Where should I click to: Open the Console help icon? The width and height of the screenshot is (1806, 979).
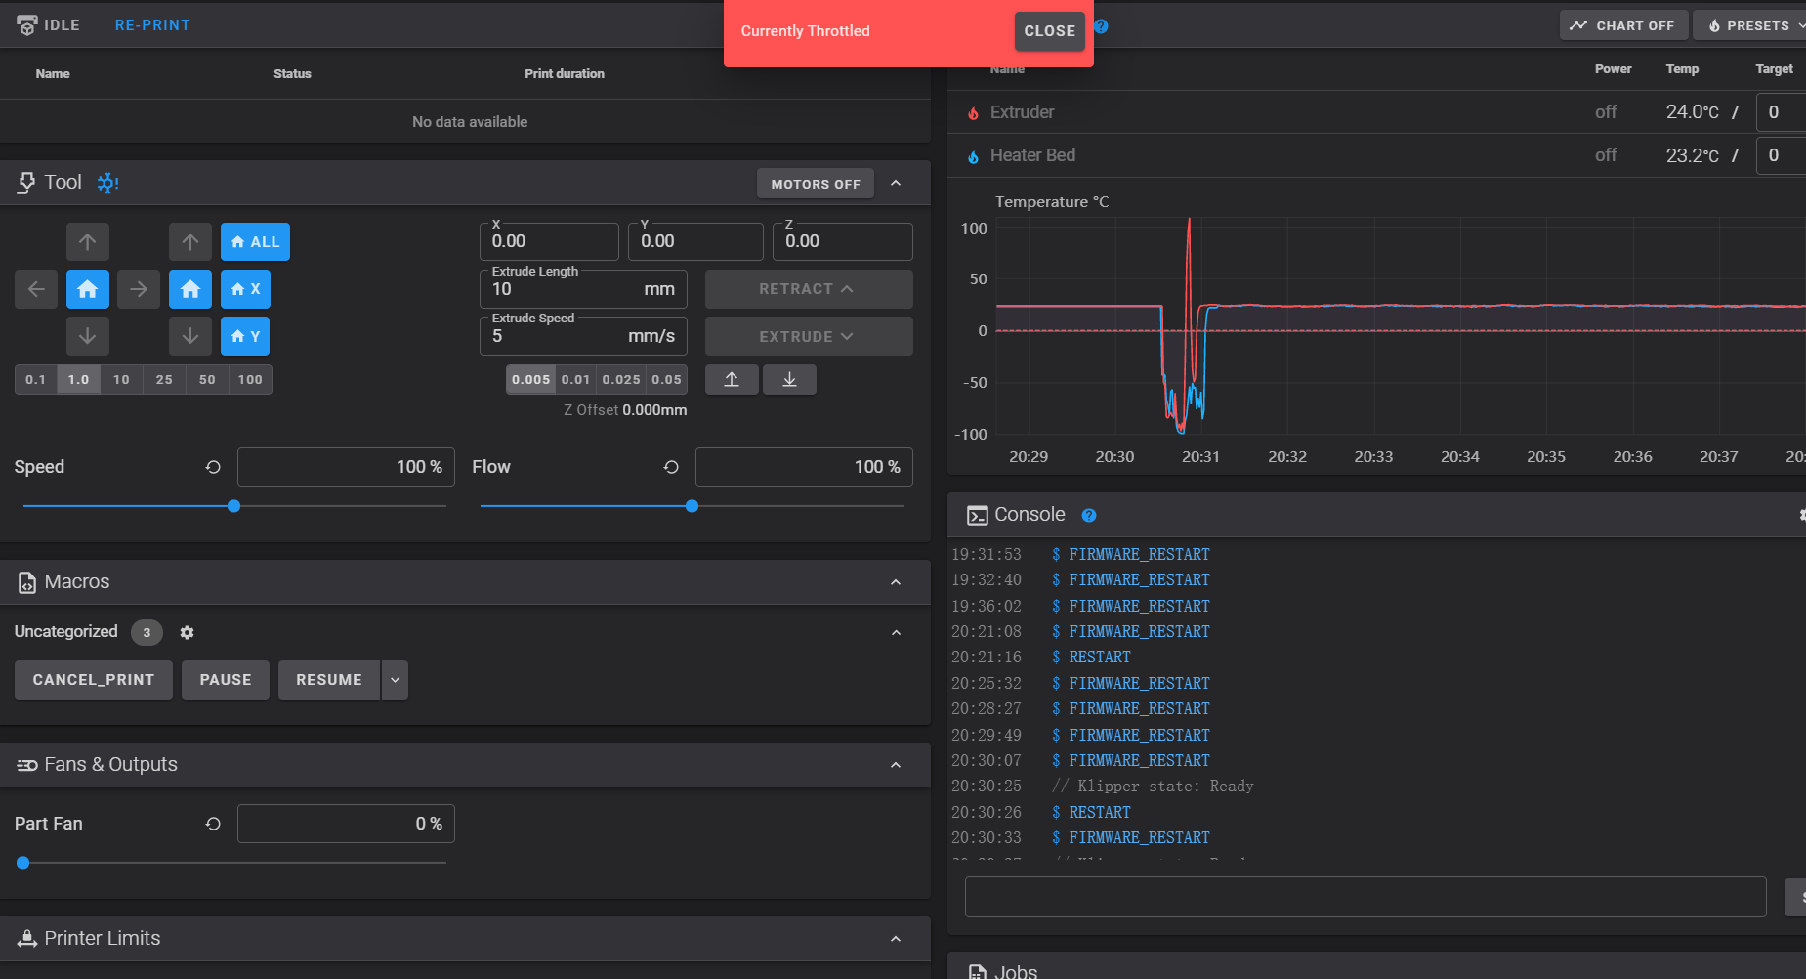click(1089, 515)
